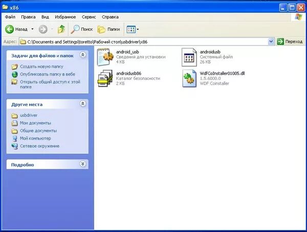Select the WdfCoInstaller01005.dll file icon
This screenshot has height=232, width=307.
(189, 78)
